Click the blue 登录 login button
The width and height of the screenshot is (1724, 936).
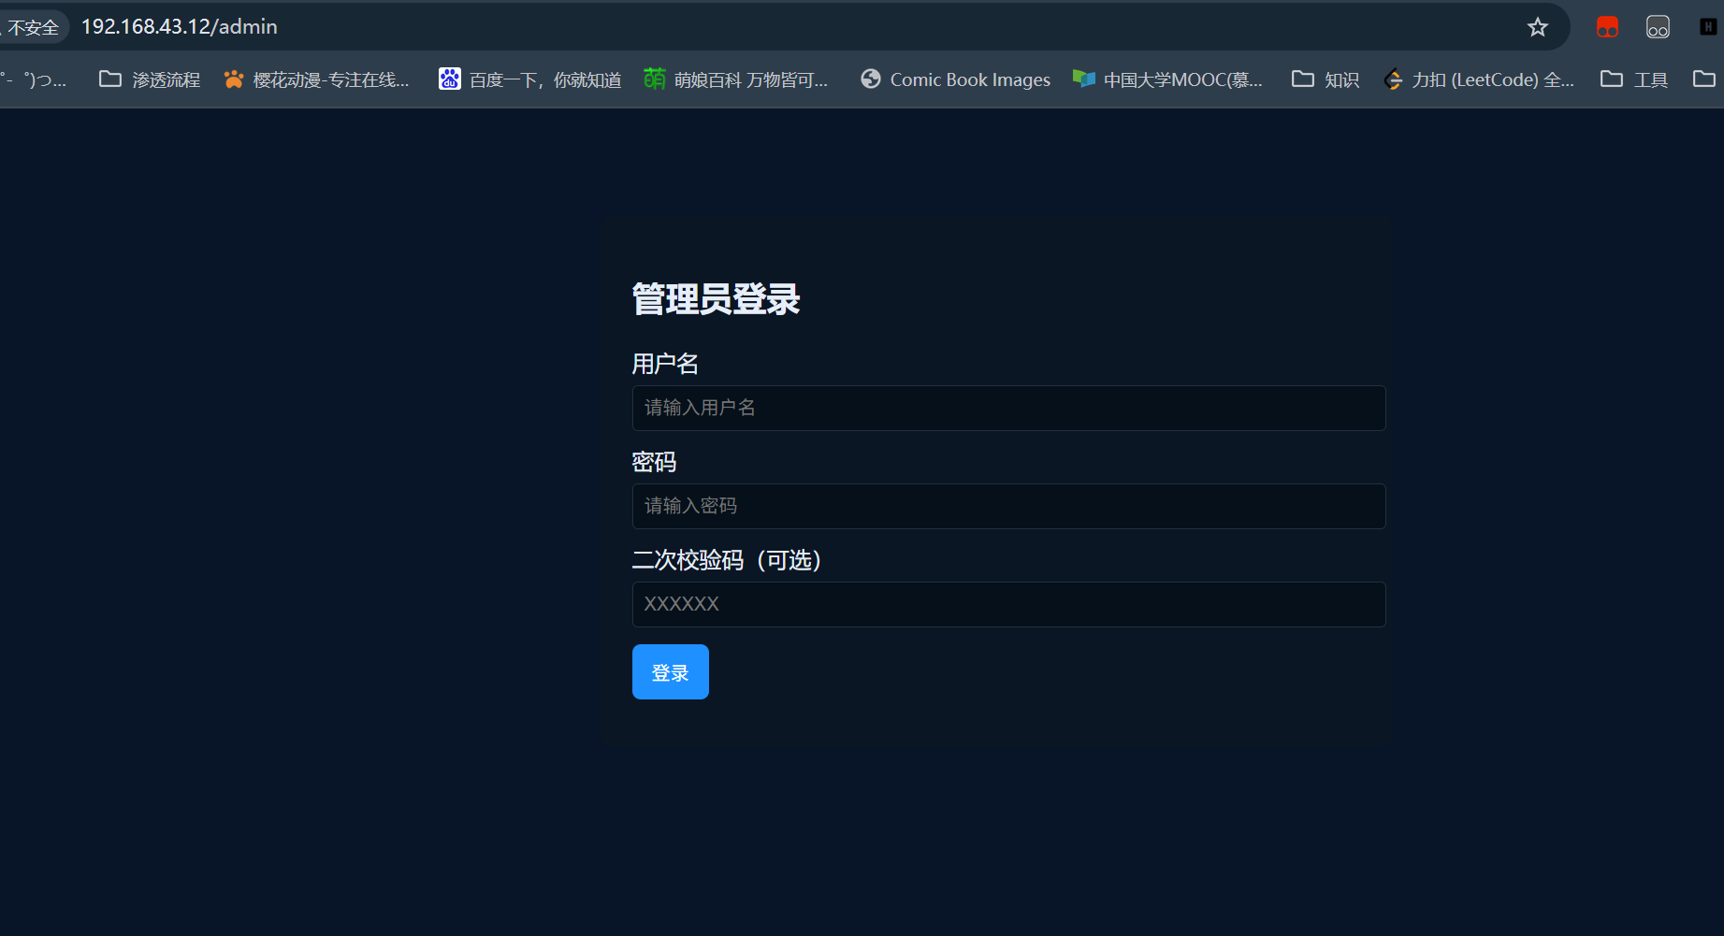[671, 671]
